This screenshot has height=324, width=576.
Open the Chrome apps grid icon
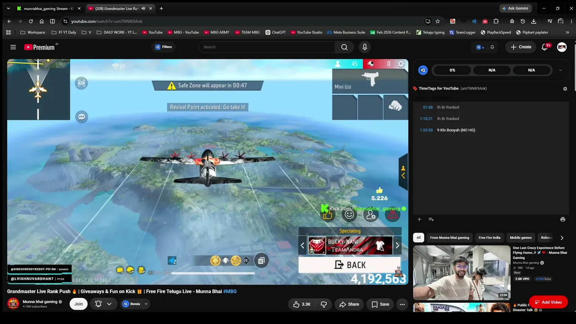pos(8,32)
